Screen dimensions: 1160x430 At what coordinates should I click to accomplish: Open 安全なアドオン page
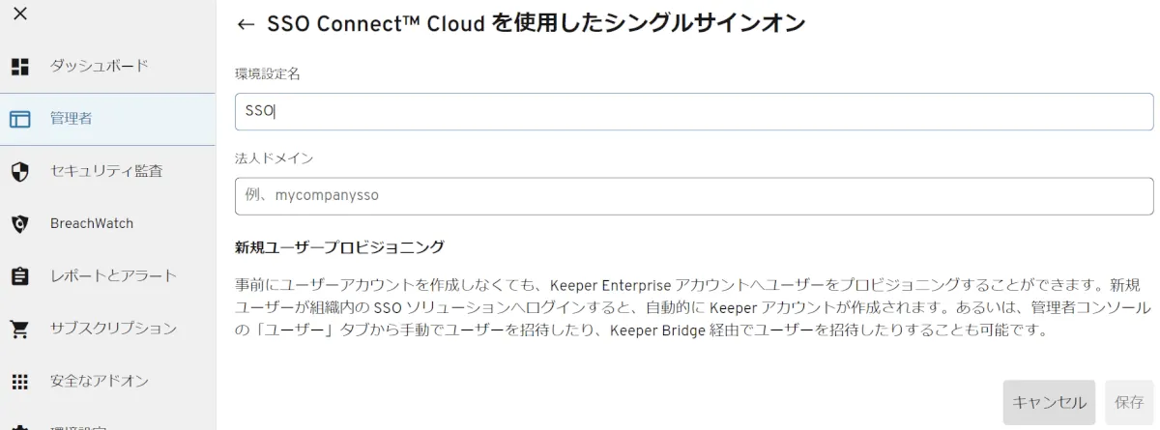tap(100, 381)
